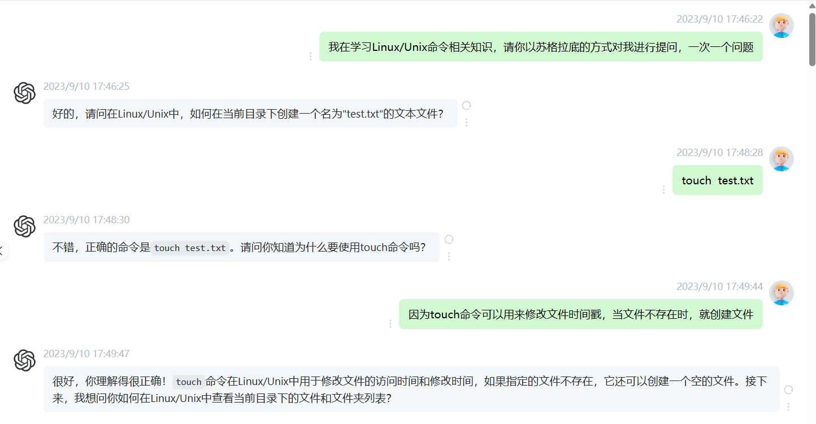This screenshot has height=424, width=816.
Task: Click the inline code touch test.txt
Action: tap(190, 248)
